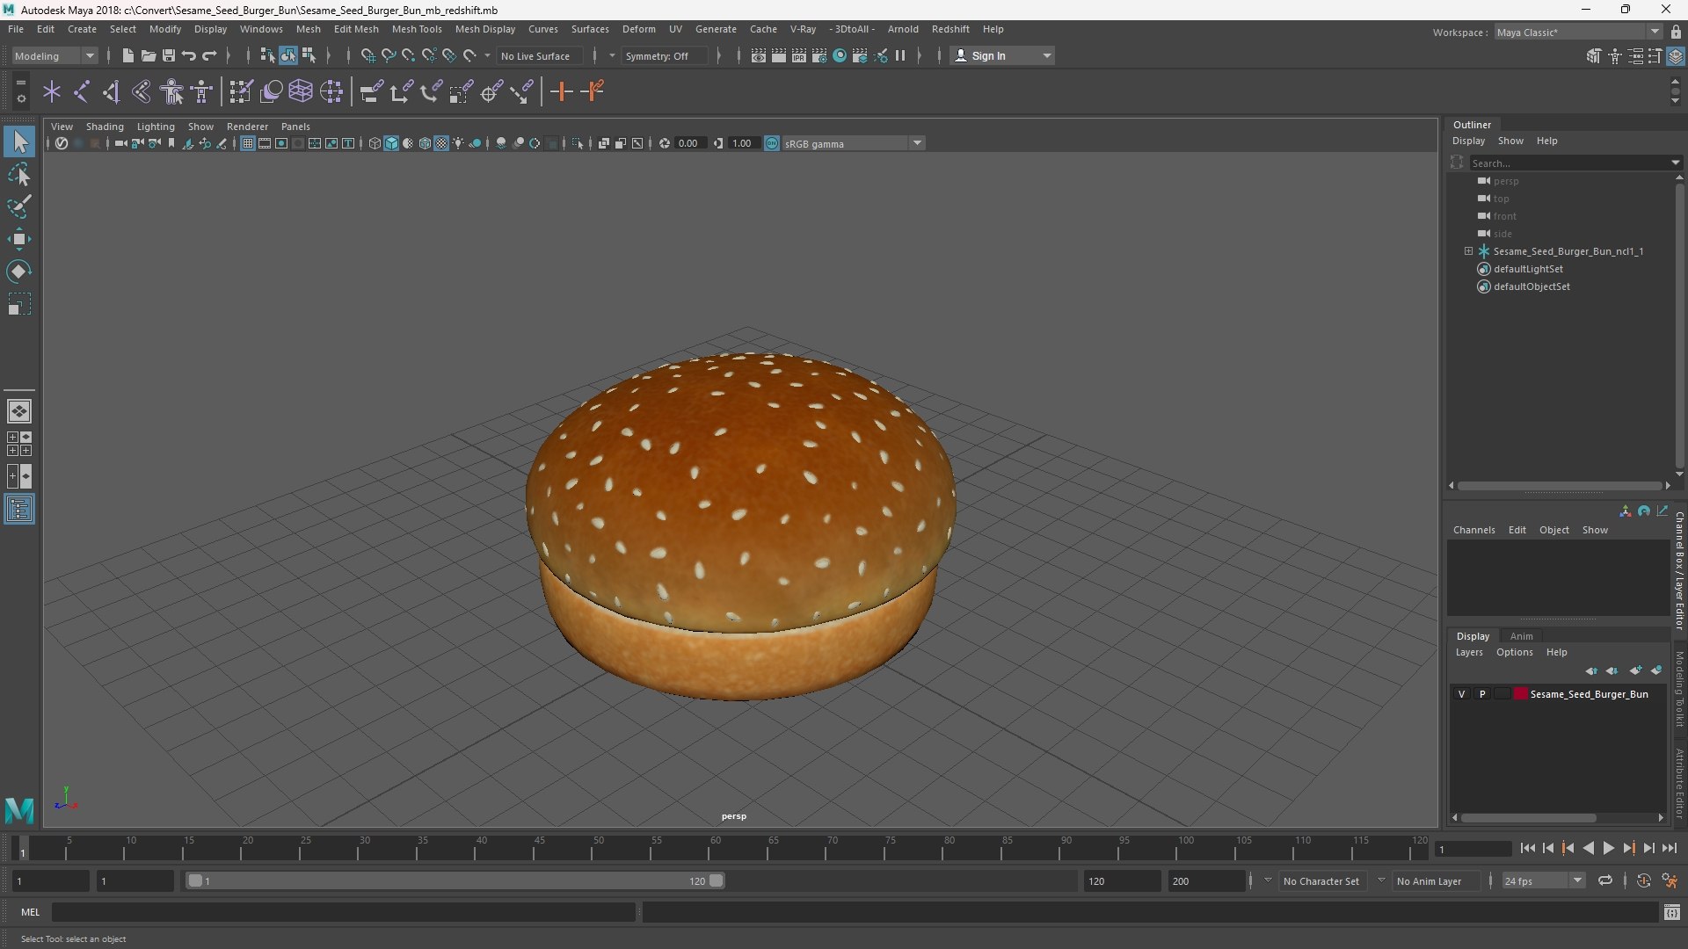Viewport: 1688px width, 949px height.
Task: Open the Workspace Maya Classic dropdown
Action: pyautogui.click(x=1578, y=33)
